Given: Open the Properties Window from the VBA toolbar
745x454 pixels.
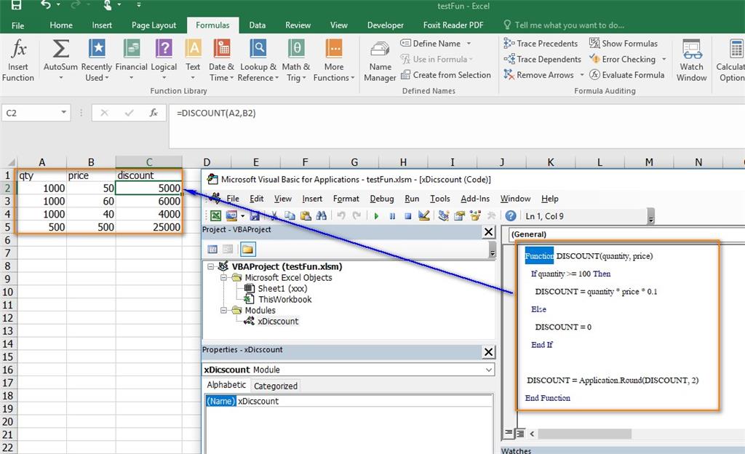Looking at the screenshot, I should coord(460,216).
